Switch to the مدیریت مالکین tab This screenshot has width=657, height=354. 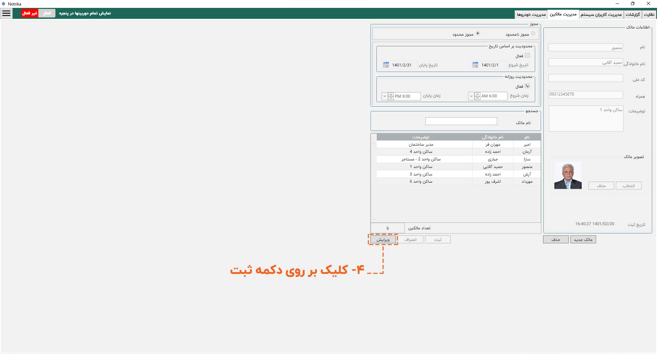tap(563, 14)
